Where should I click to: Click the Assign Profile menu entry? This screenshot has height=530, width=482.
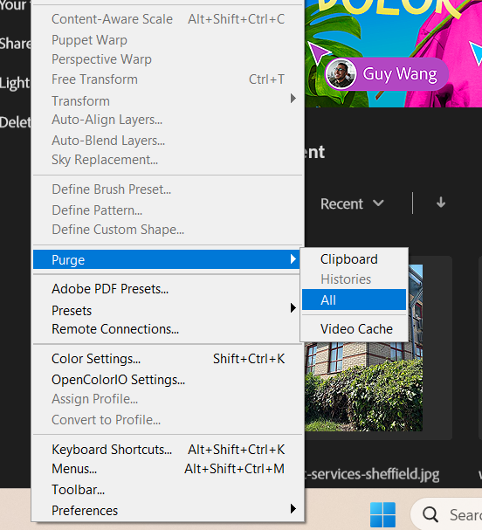click(x=168, y=399)
